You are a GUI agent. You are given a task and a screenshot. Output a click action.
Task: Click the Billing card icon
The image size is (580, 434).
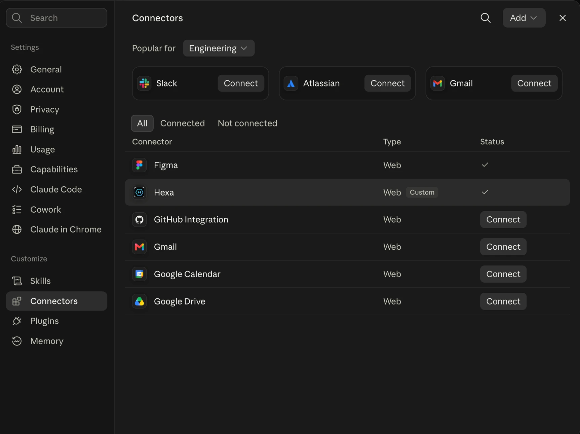pos(17,129)
